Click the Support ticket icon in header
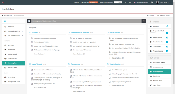 tap(148, 15)
